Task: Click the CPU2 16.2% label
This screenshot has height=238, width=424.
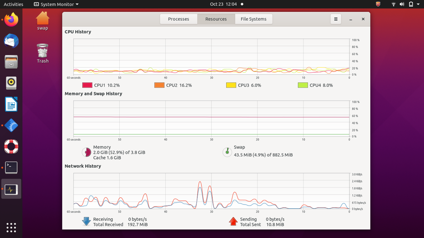Action: coord(179,85)
